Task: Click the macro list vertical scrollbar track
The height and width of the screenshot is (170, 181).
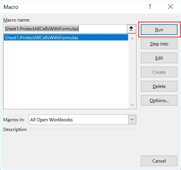Action: (x=132, y=72)
